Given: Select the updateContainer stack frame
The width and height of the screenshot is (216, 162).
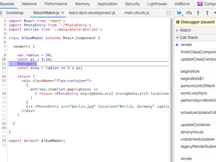Looking at the screenshot, I should click(195, 125).
